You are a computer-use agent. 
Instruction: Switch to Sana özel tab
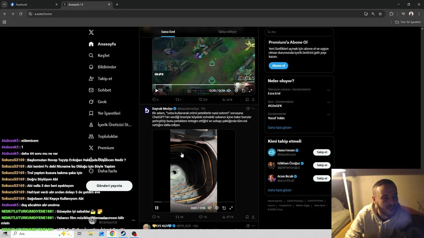[x=168, y=32]
